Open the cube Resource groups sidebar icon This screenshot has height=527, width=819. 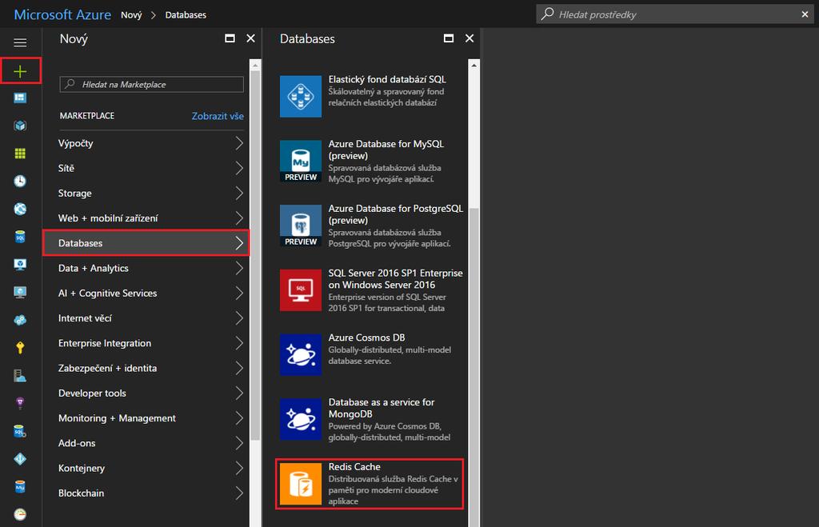[x=20, y=126]
